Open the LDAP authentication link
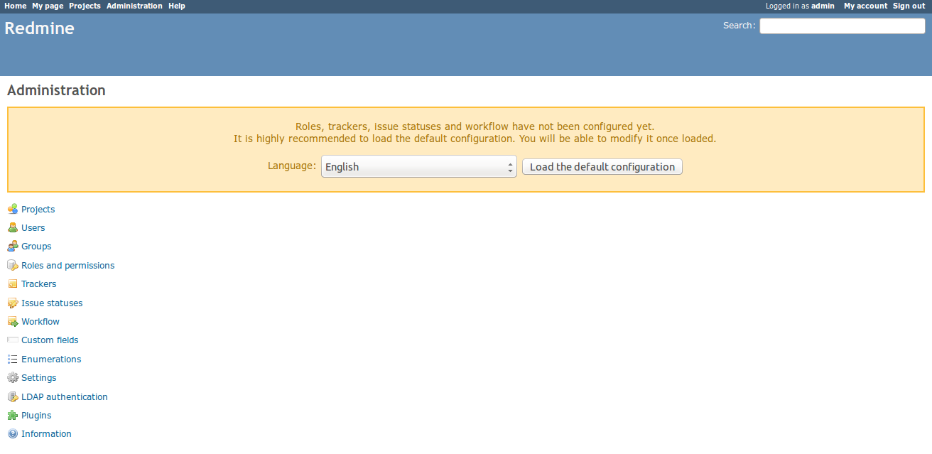932x454 pixels. click(x=65, y=396)
